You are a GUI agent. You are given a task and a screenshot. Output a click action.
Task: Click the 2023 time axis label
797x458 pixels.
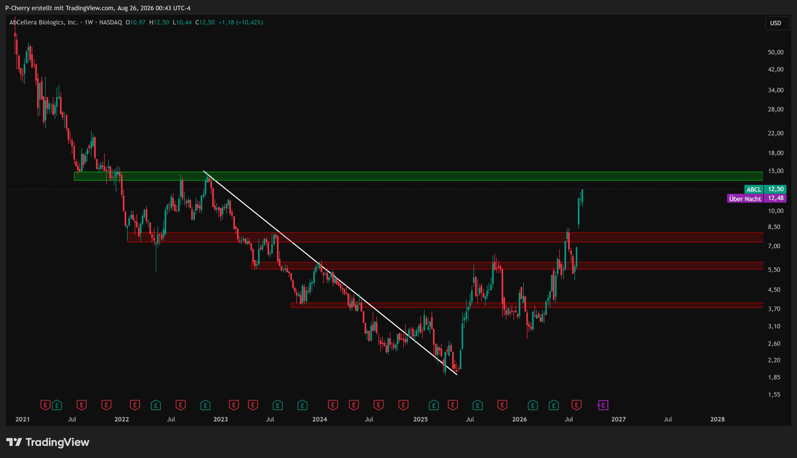[x=220, y=419]
